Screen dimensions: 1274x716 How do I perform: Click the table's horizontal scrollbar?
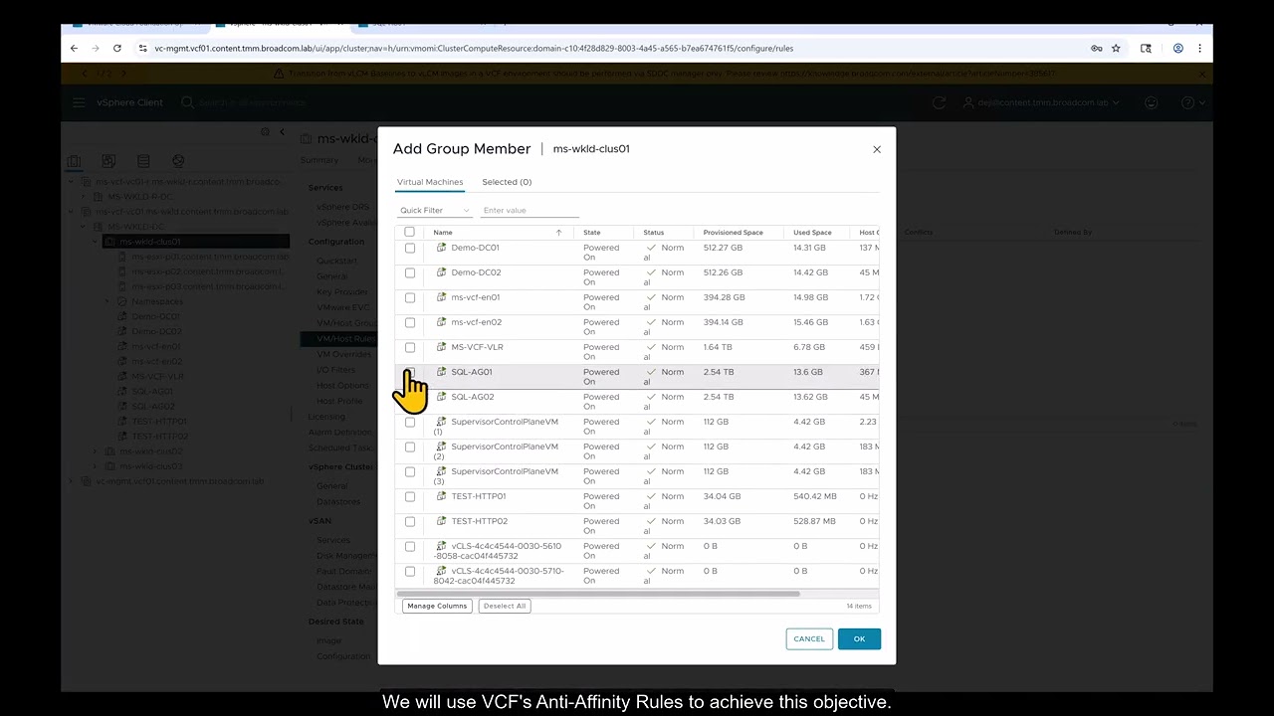tap(597, 594)
